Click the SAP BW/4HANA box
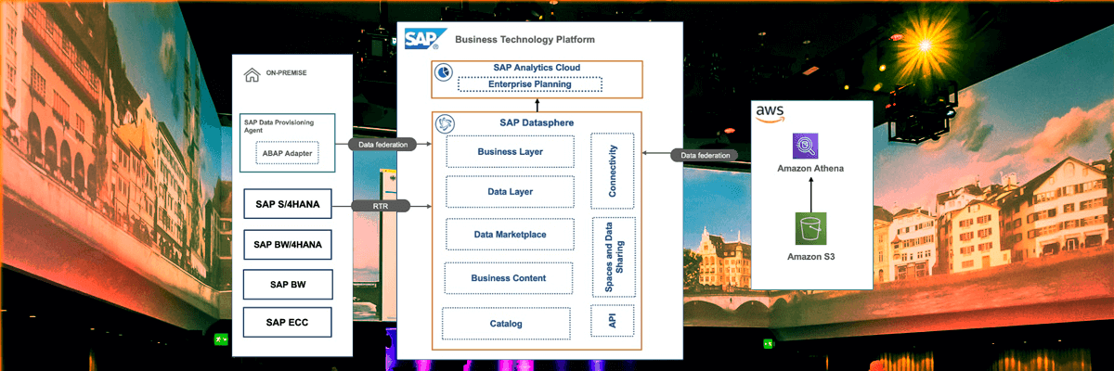The height and width of the screenshot is (371, 1114). point(288,245)
